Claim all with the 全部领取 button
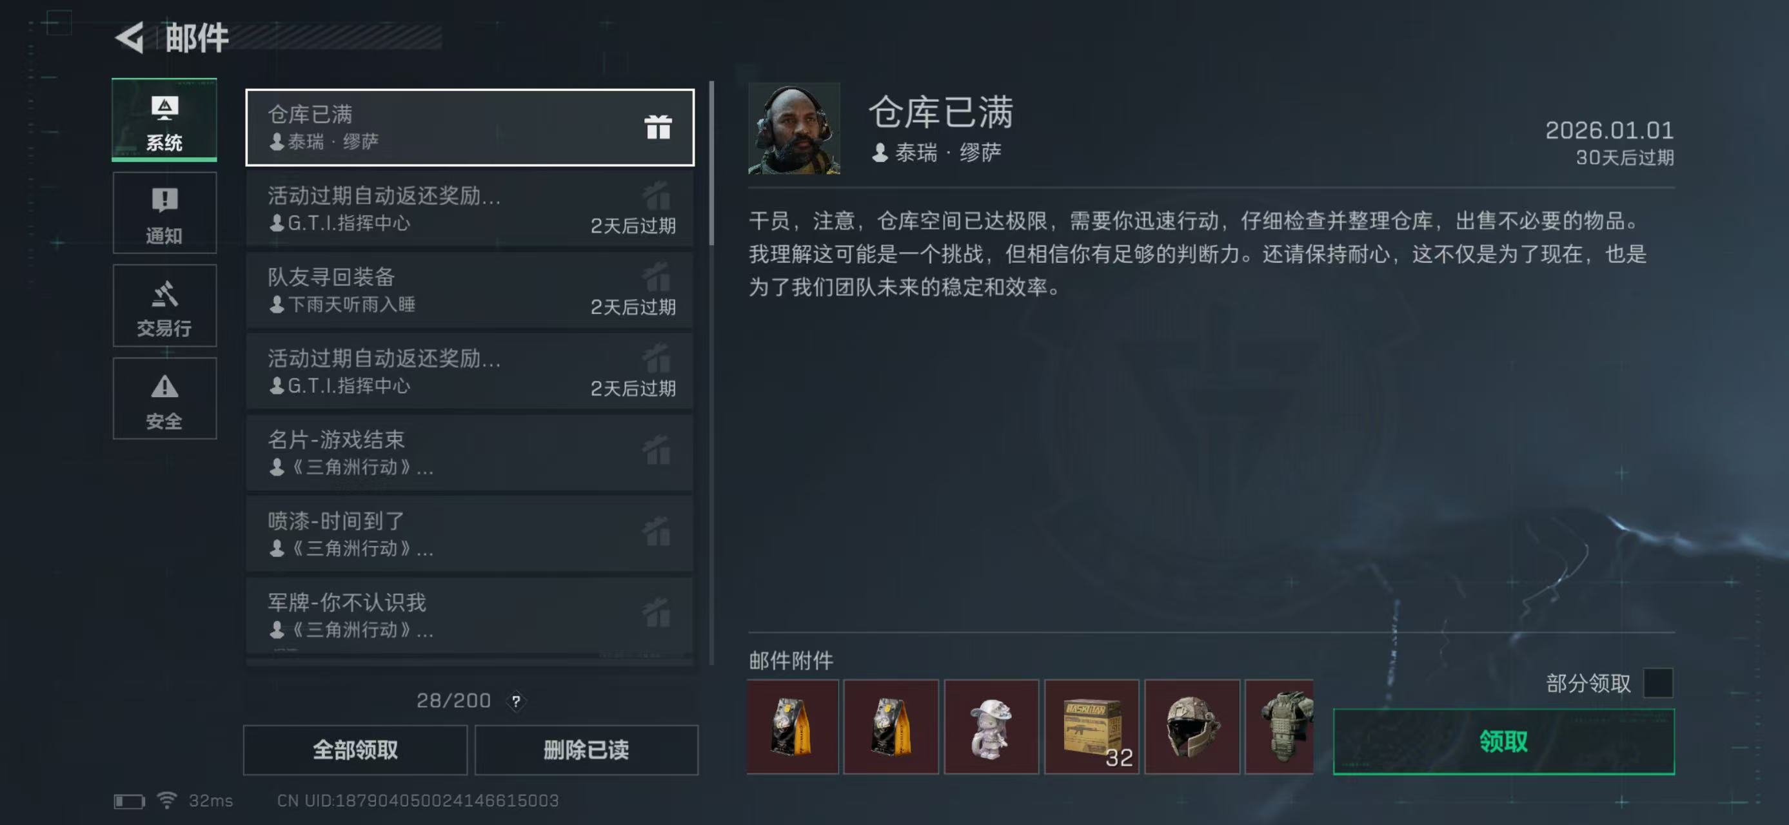Image resolution: width=1789 pixels, height=825 pixels. click(x=355, y=750)
